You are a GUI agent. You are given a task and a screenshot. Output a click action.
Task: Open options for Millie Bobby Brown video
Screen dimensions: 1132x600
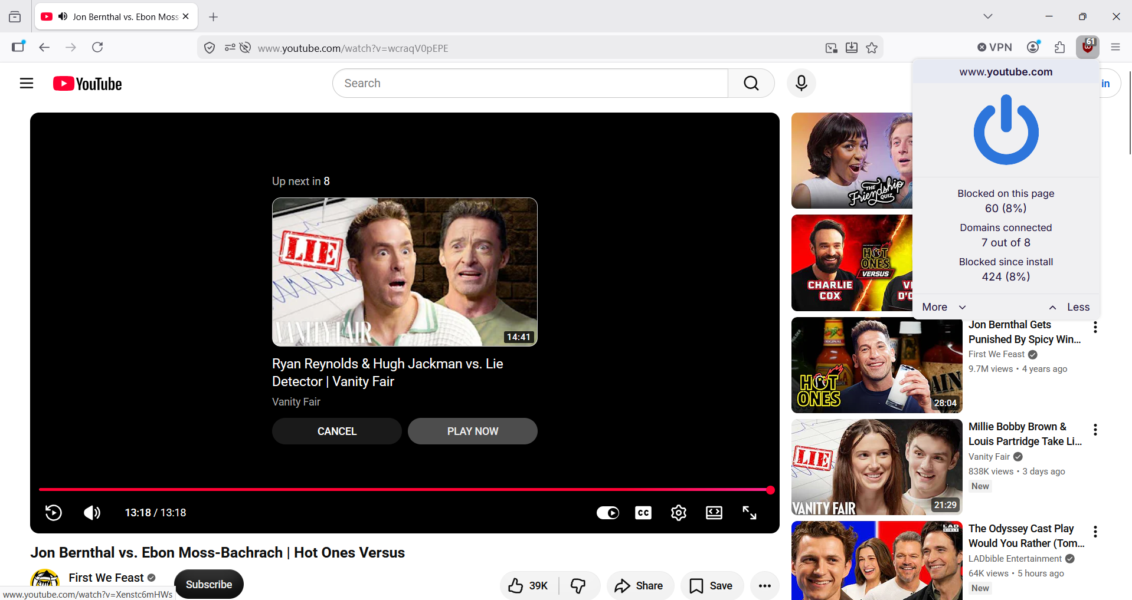pyautogui.click(x=1095, y=430)
